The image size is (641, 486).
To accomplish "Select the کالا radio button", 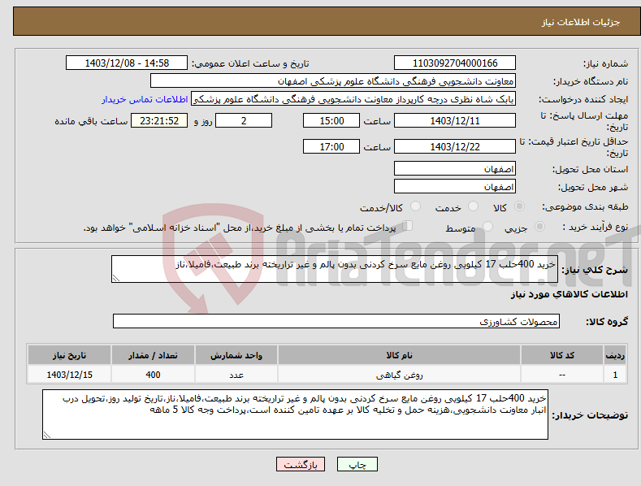I will click(x=520, y=206).
